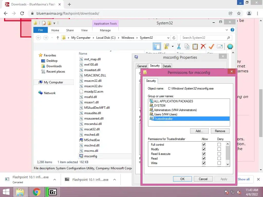The height and width of the screenshot is (197, 263).
Task: Click the Rename icon in Explorer toolbar
Action: pyautogui.click(x=220, y=46)
